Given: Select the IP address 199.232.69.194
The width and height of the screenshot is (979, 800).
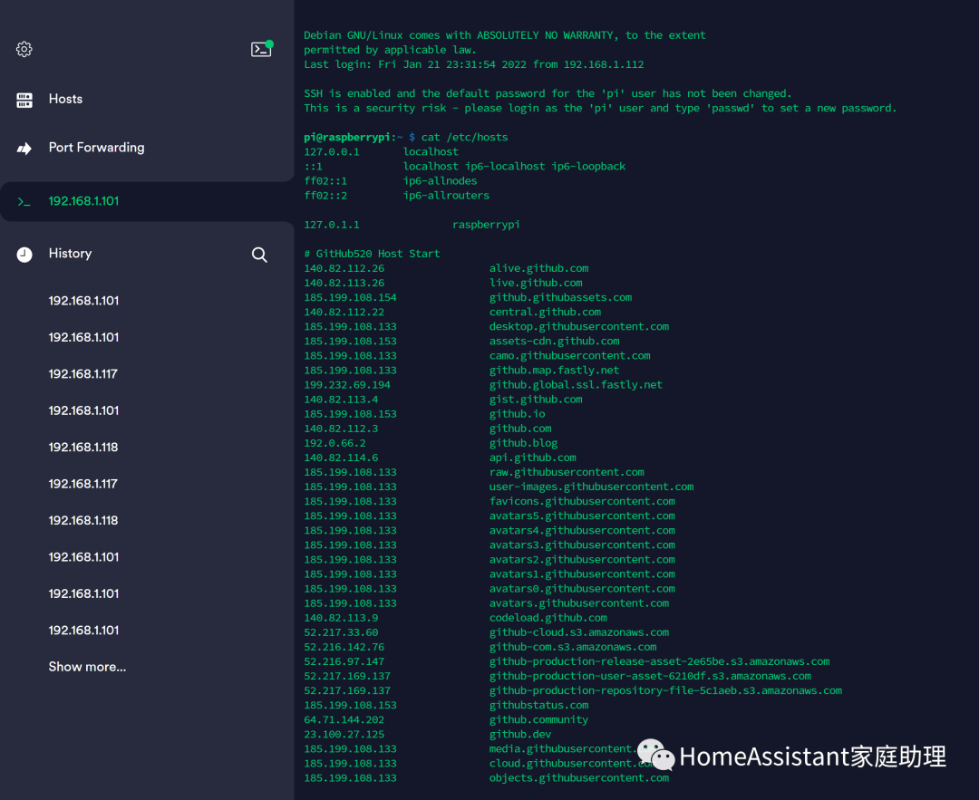Looking at the screenshot, I should [347, 385].
